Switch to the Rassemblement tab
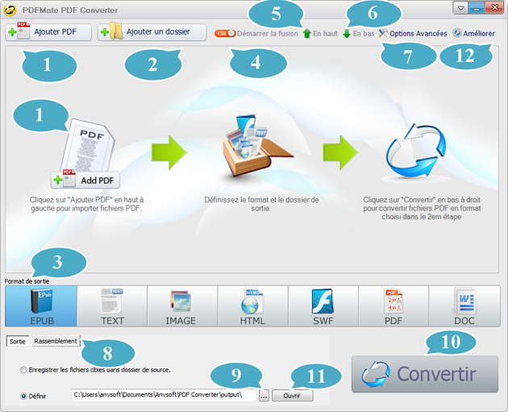The width and height of the screenshot is (508, 412). [x=56, y=341]
